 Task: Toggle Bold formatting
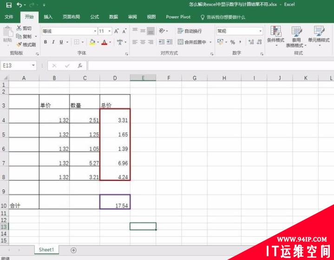[46, 42]
